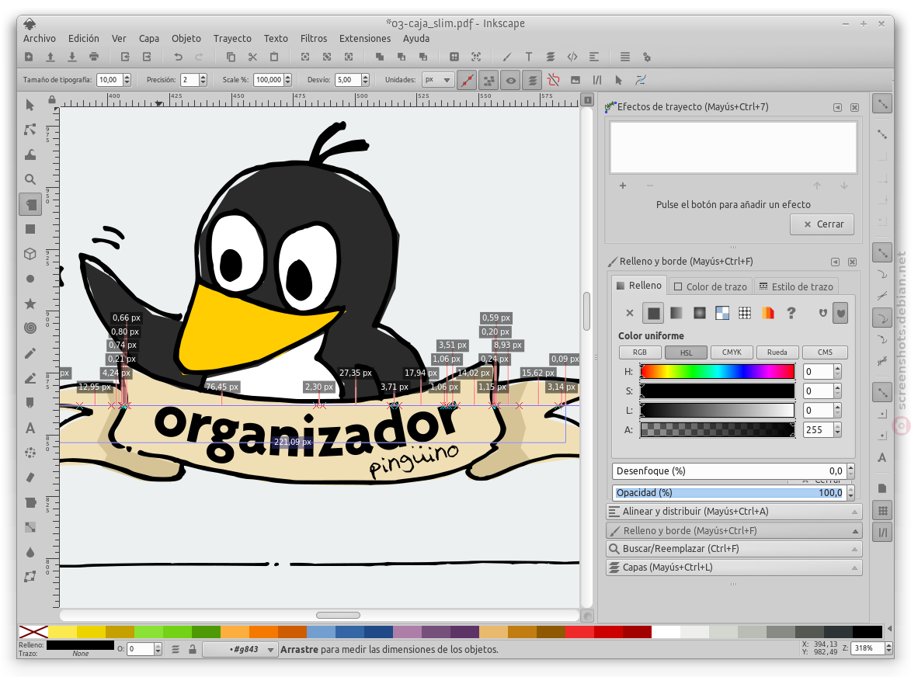Collapse the minimized Relleno y borde (Mayús+Ctrl+F) bar
This screenshot has width=911, height=677.
pos(734,531)
